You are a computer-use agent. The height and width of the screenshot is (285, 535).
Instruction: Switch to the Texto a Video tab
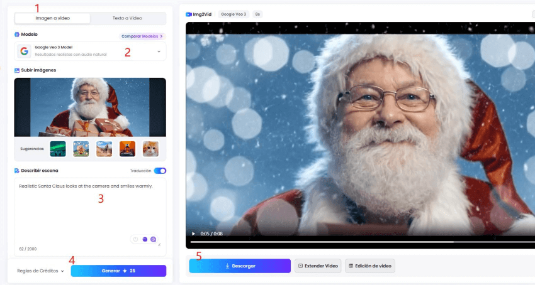click(x=127, y=18)
